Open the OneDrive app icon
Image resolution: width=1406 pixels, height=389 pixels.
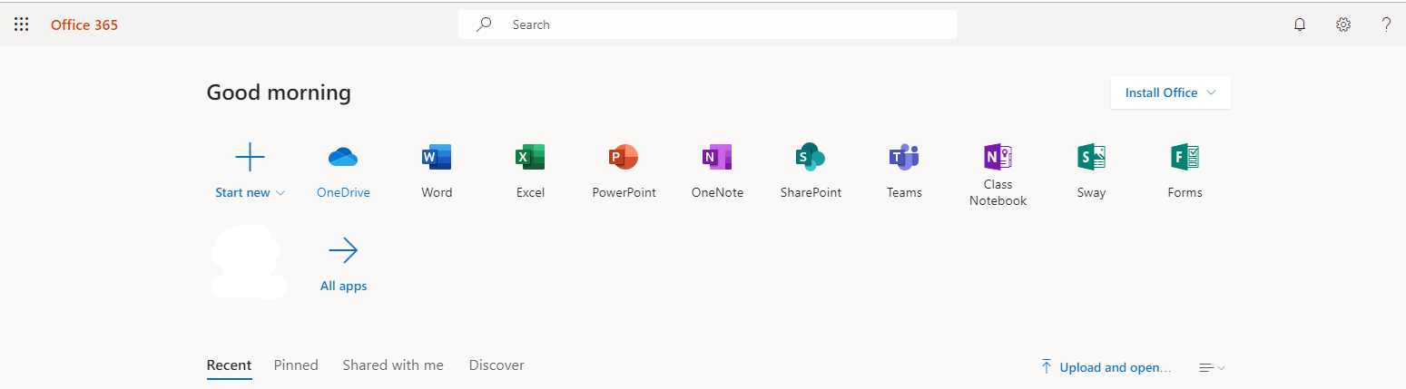point(343,158)
